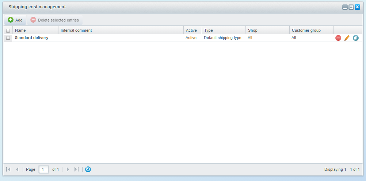
Task: Reload the shipping cost list
Action: point(88,169)
